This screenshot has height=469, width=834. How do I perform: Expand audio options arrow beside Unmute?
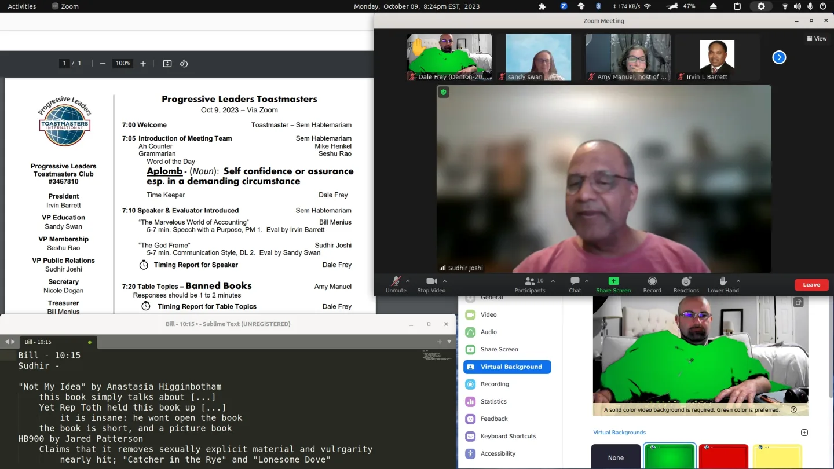(x=408, y=281)
